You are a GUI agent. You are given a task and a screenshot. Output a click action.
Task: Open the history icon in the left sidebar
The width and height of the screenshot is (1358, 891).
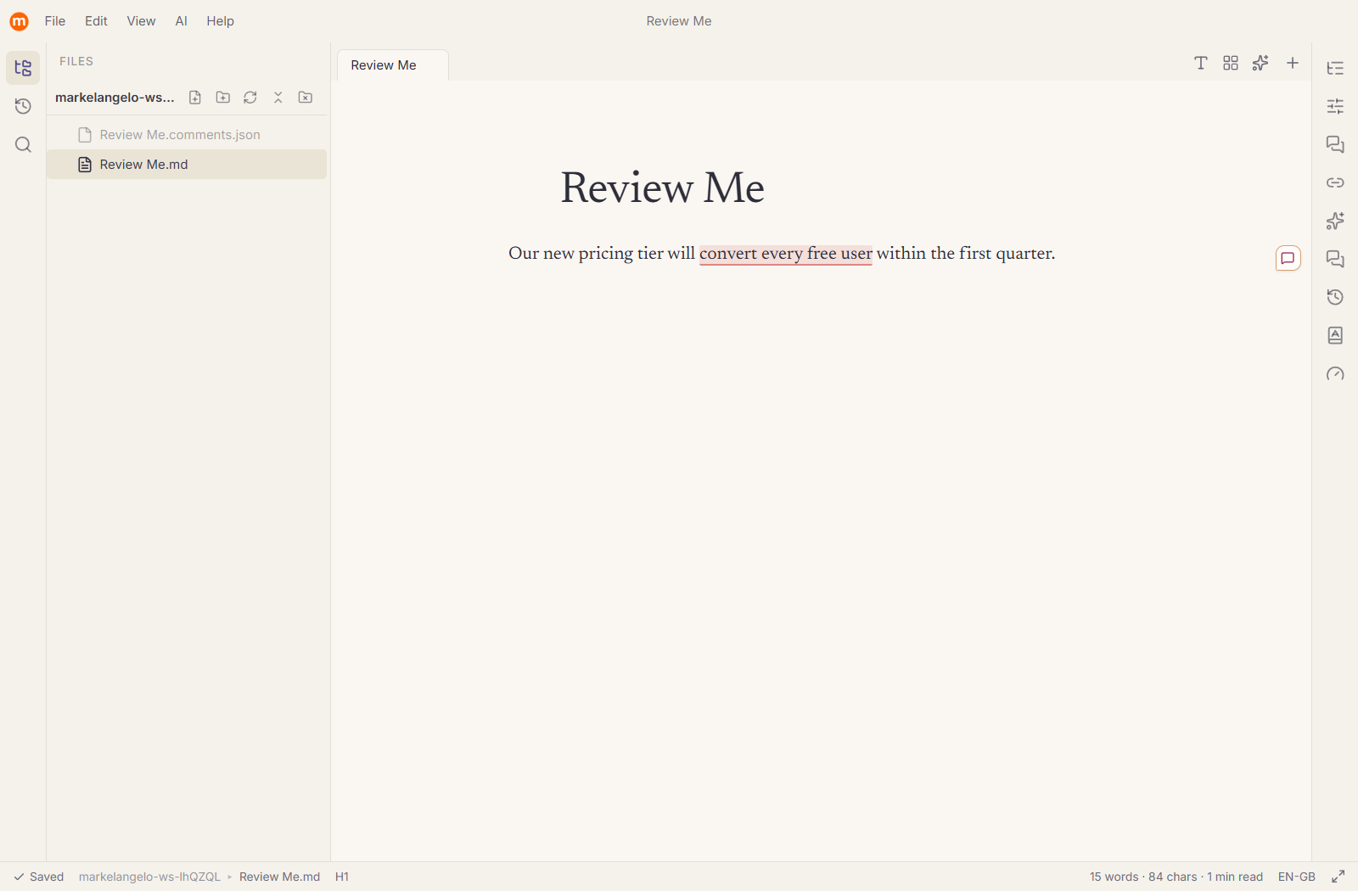click(x=23, y=106)
